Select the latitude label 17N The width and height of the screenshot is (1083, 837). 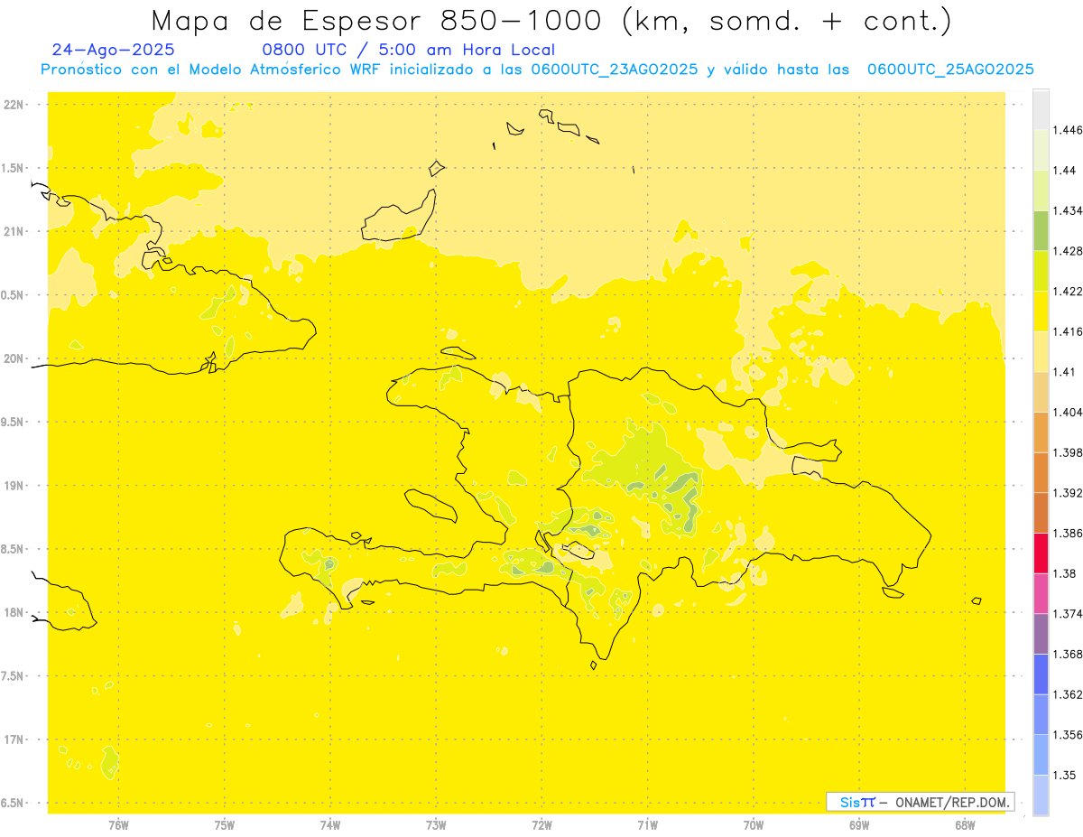14,739
